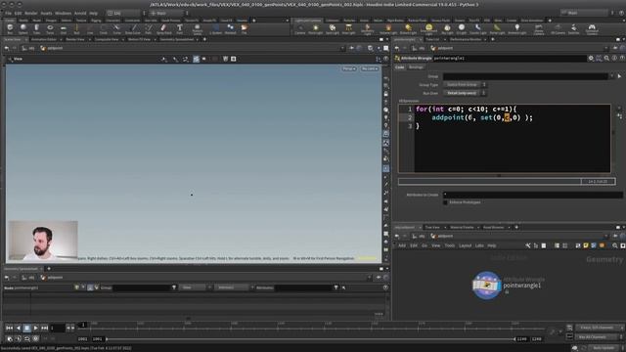Select the Grid shelf tool
This screenshot has height=352, width=626.
point(63,28)
